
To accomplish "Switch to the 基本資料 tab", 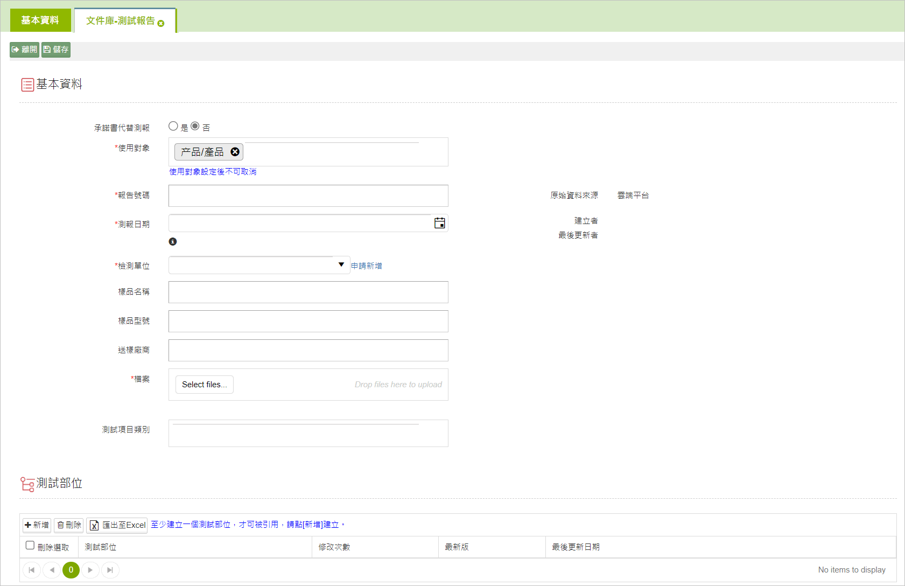I will tap(40, 20).
